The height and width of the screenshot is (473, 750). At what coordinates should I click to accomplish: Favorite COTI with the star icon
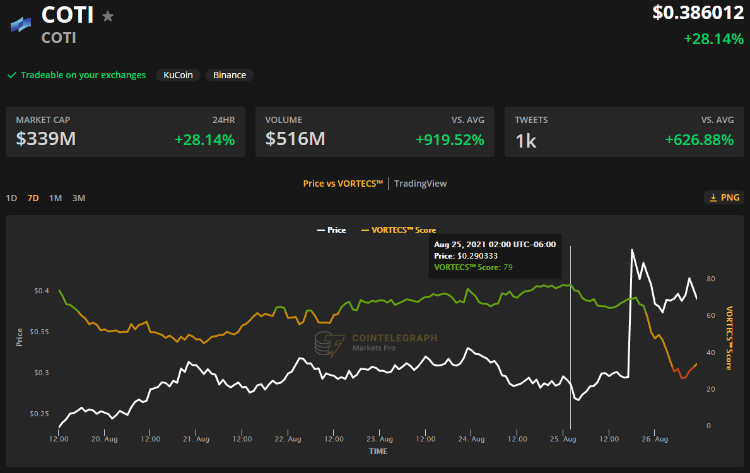[x=108, y=16]
